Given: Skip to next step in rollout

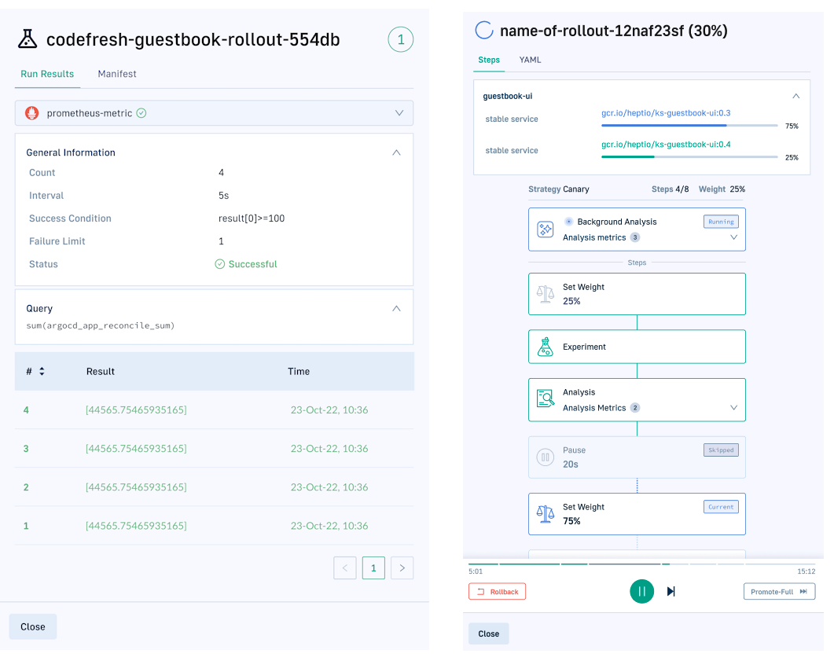Looking at the screenshot, I should pos(671,591).
